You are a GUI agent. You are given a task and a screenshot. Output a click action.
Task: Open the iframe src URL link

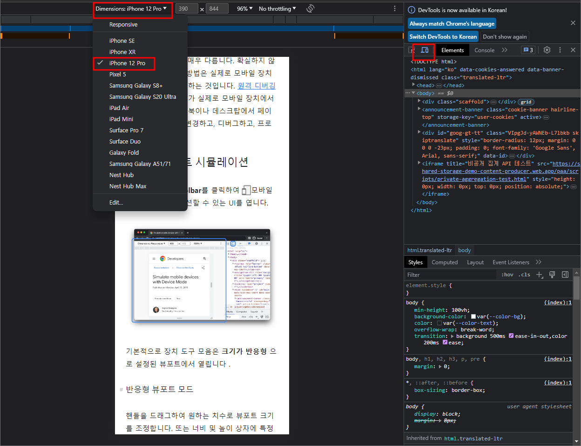(501, 171)
